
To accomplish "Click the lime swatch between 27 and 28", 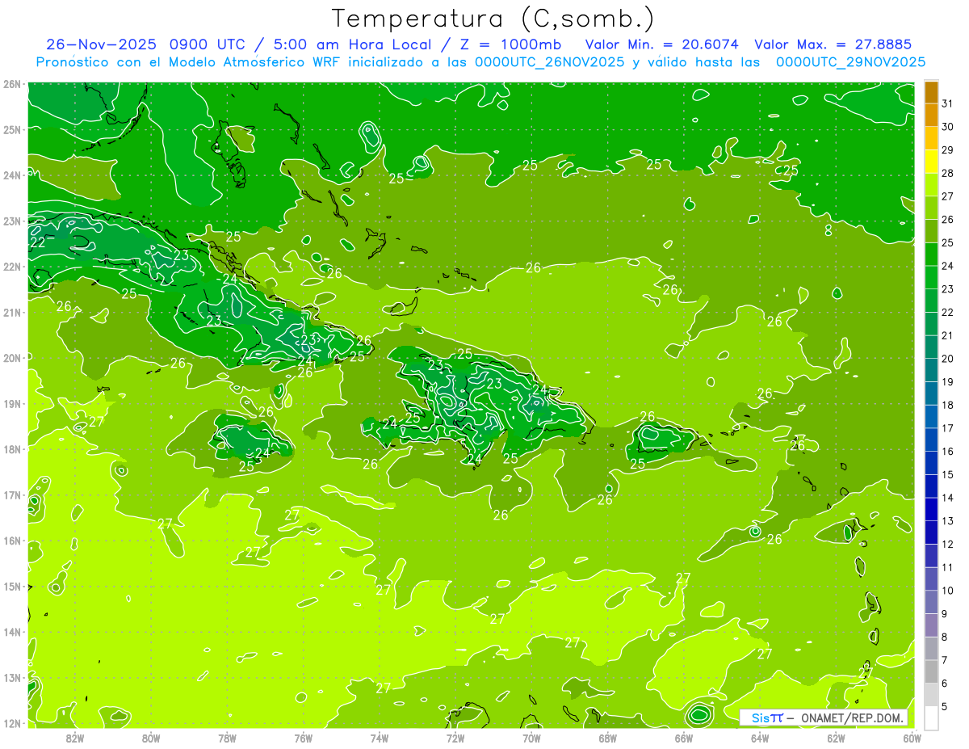I will pos(931,185).
